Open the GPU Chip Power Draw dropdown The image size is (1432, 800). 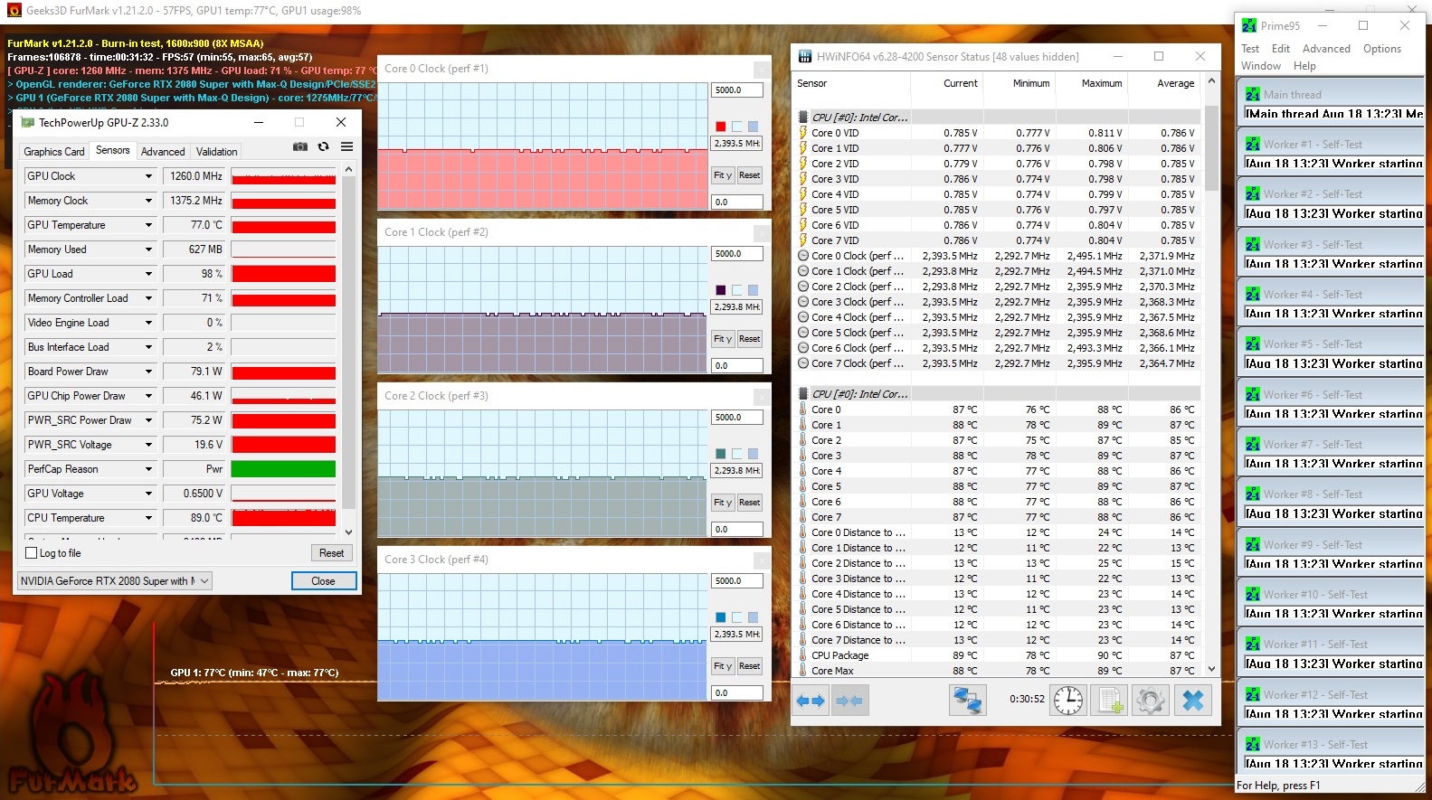coord(148,396)
